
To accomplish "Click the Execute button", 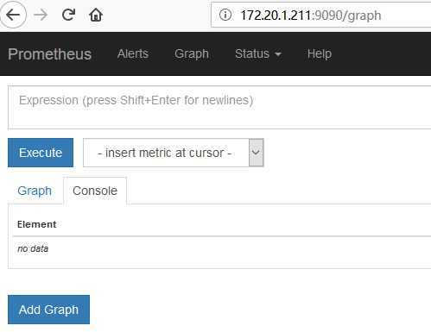I will click(x=41, y=153).
